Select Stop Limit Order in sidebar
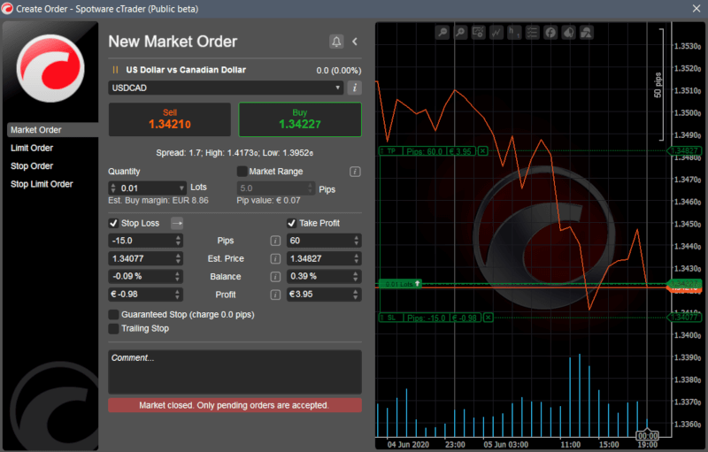The image size is (708, 452). 42,184
